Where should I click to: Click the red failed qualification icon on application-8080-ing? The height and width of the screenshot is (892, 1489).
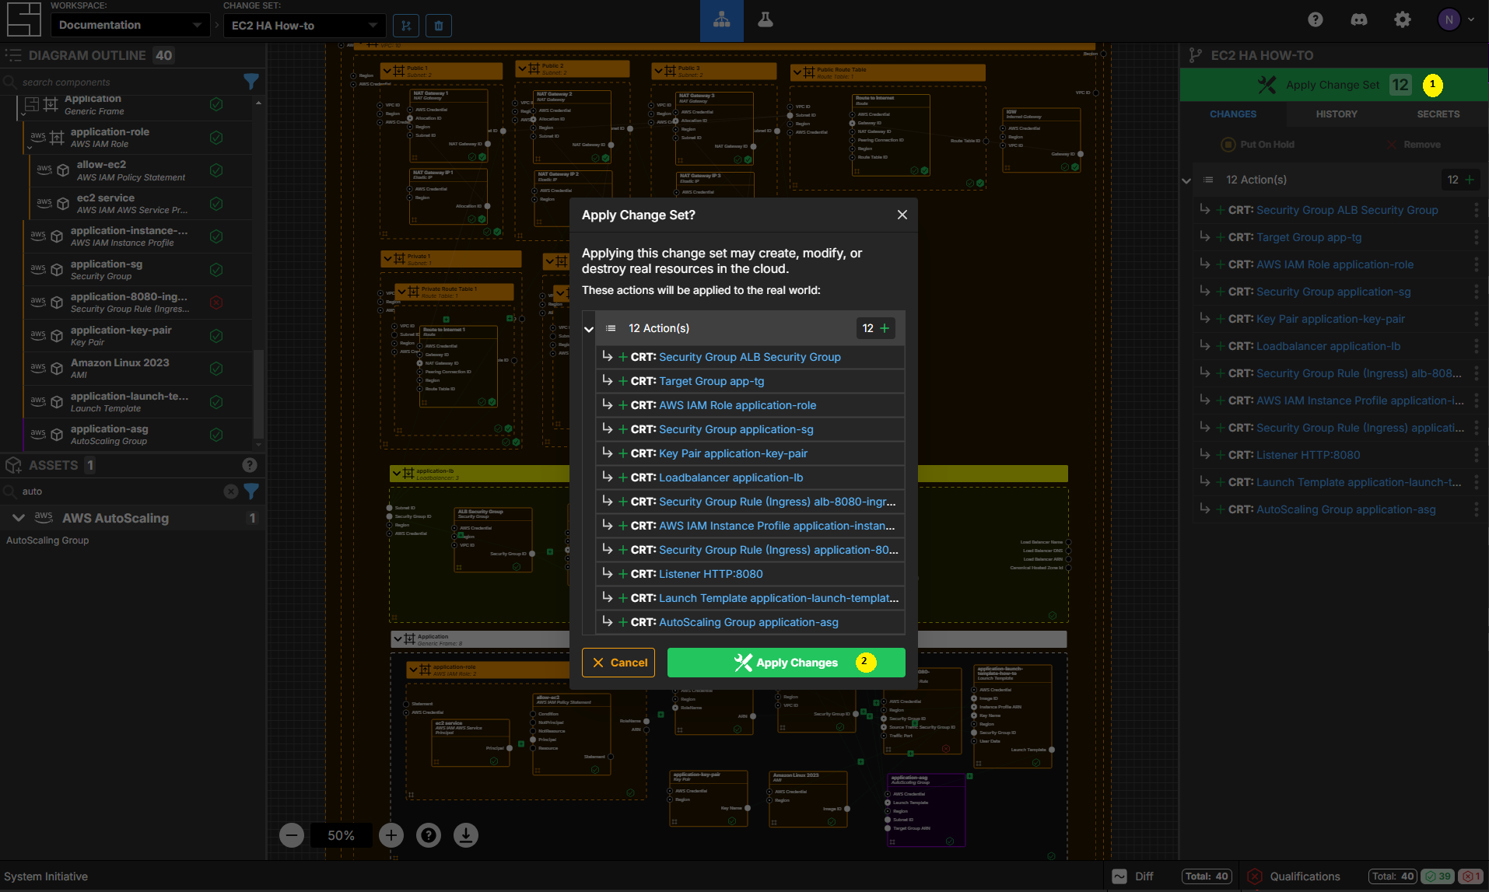(216, 303)
